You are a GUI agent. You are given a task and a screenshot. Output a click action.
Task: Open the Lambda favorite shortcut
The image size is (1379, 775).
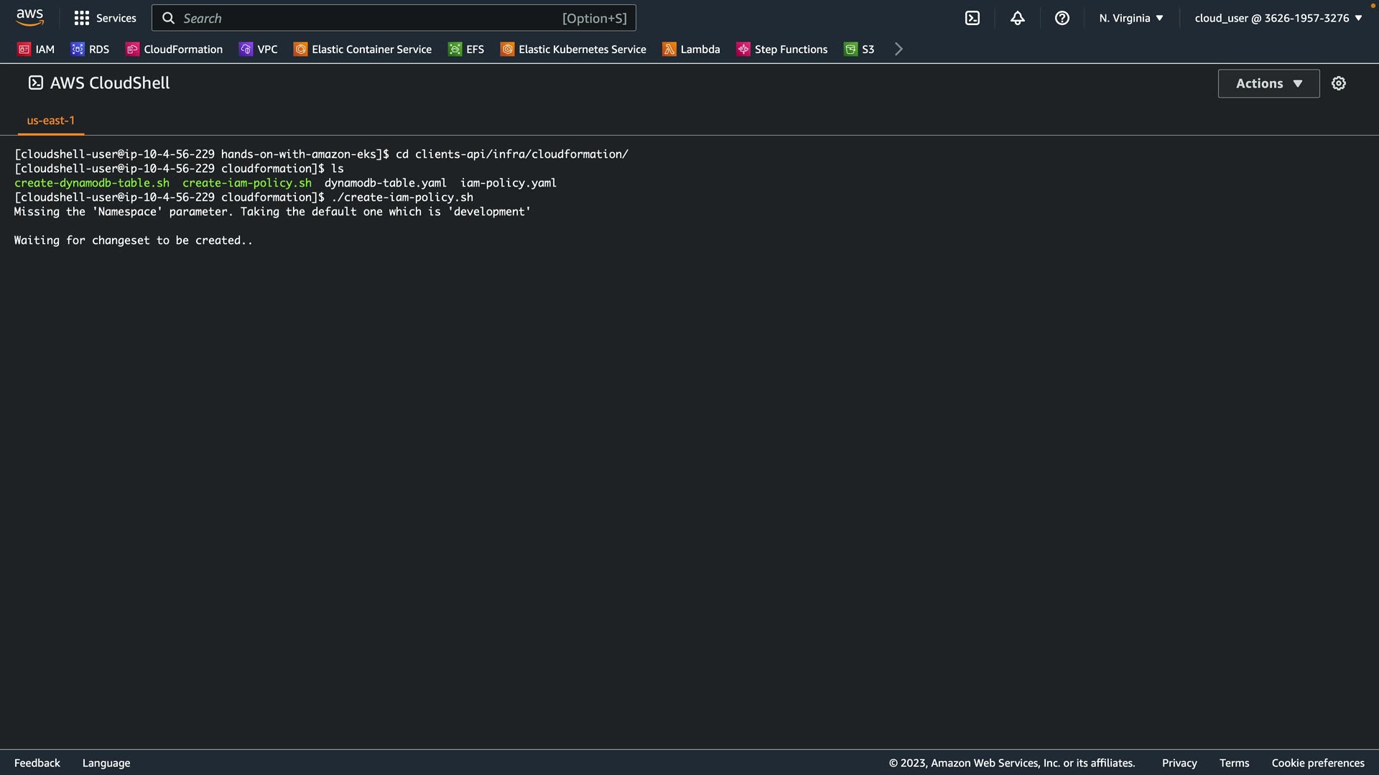(x=691, y=49)
